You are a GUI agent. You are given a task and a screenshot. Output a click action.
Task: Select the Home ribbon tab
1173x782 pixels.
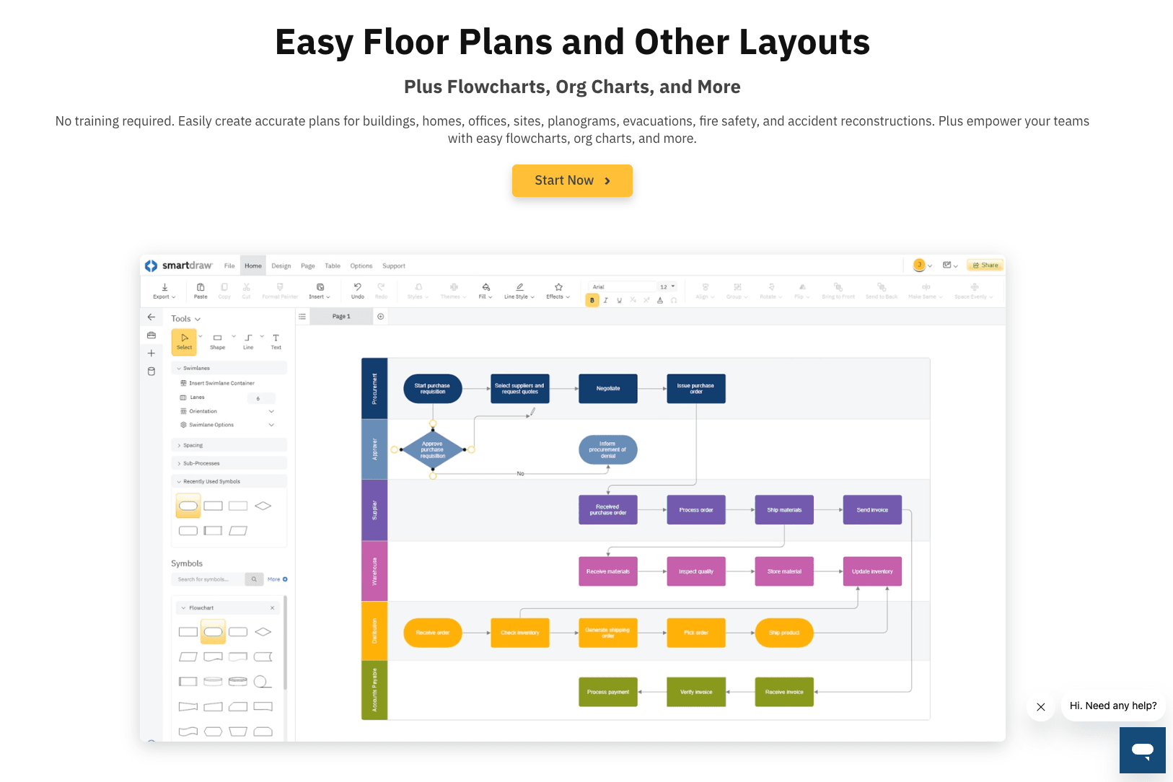pos(253,266)
